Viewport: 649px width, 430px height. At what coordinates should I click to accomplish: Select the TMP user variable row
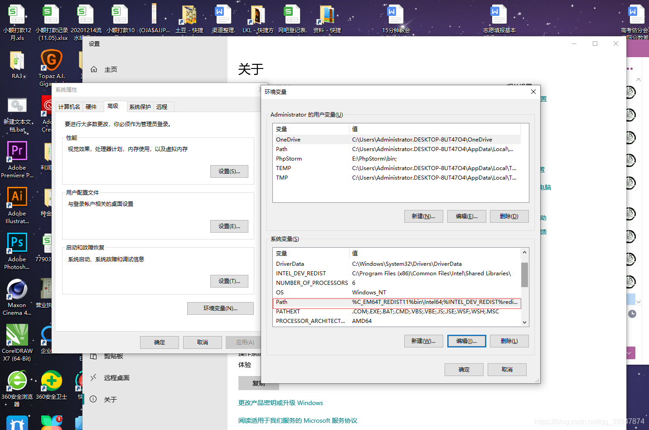397,178
